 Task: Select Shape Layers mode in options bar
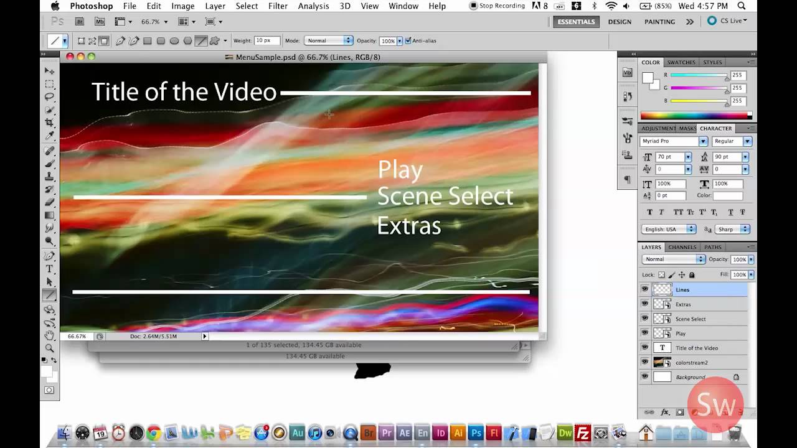click(81, 41)
